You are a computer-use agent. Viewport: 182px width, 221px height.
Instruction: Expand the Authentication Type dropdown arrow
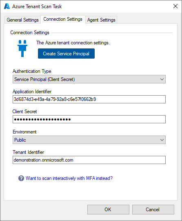point(162,79)
